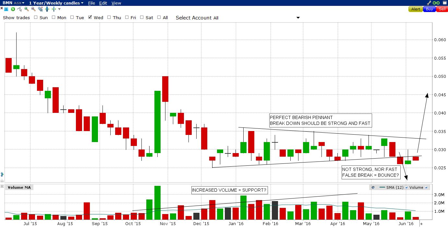Click the drag handle grip beside chart
This screenshot has height=228, width=448.
tap(2, 180)
